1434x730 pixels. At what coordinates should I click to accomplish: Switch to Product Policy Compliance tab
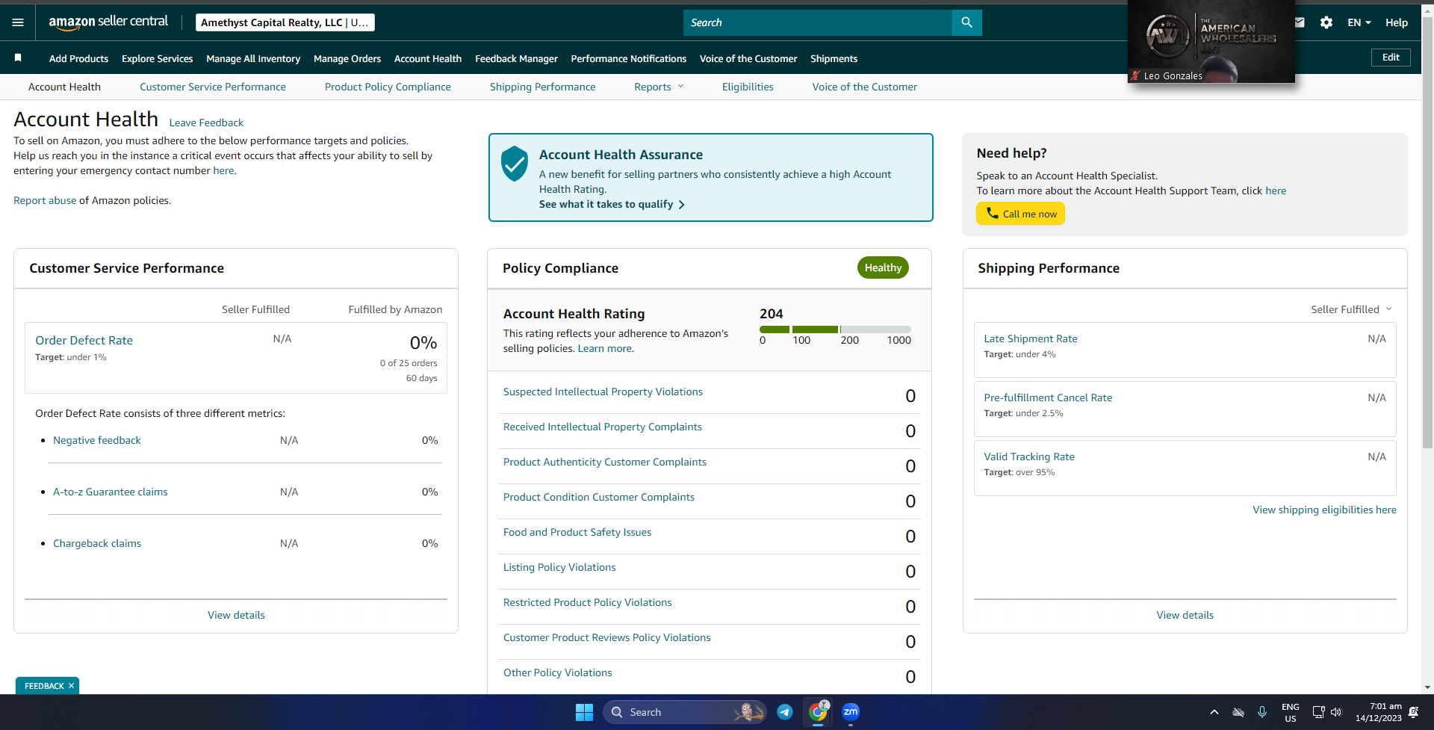tap(388, 87)
